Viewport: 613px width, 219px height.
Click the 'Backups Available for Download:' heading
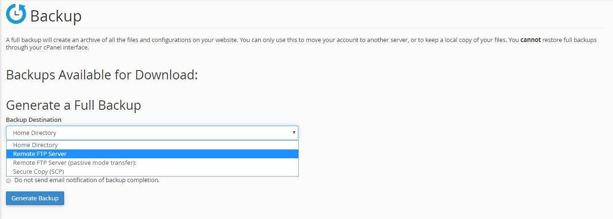102,75
